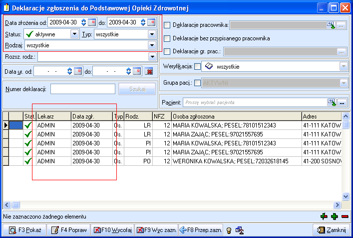Click green plus icon to select all
This screenshot has width=353, height=238.
click(335, 217)
